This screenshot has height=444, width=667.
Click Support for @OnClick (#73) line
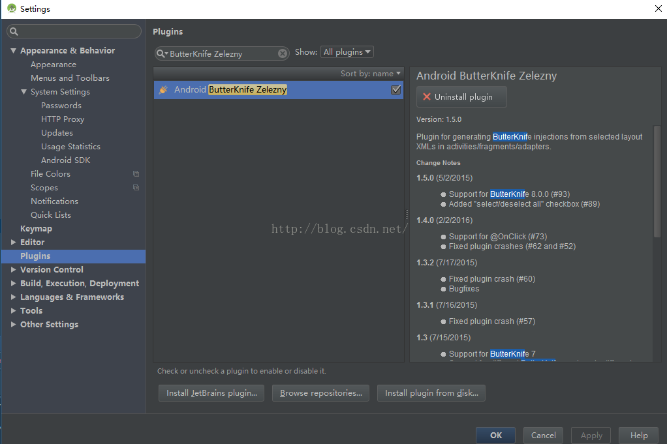coord(498,236)
